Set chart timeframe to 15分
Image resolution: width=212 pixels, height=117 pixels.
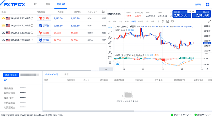click(120, 21)
